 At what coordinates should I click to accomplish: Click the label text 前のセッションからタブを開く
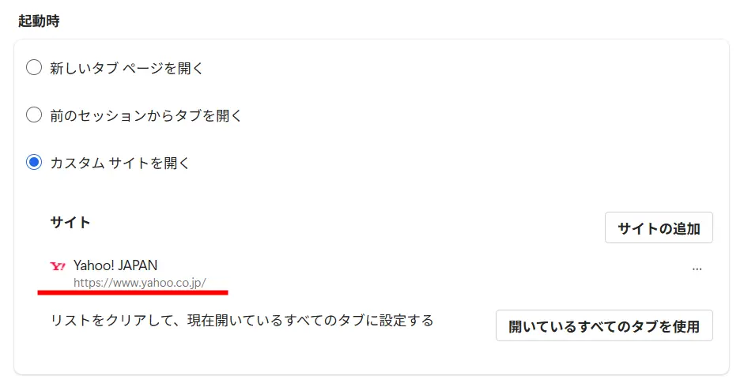(145, 115)
